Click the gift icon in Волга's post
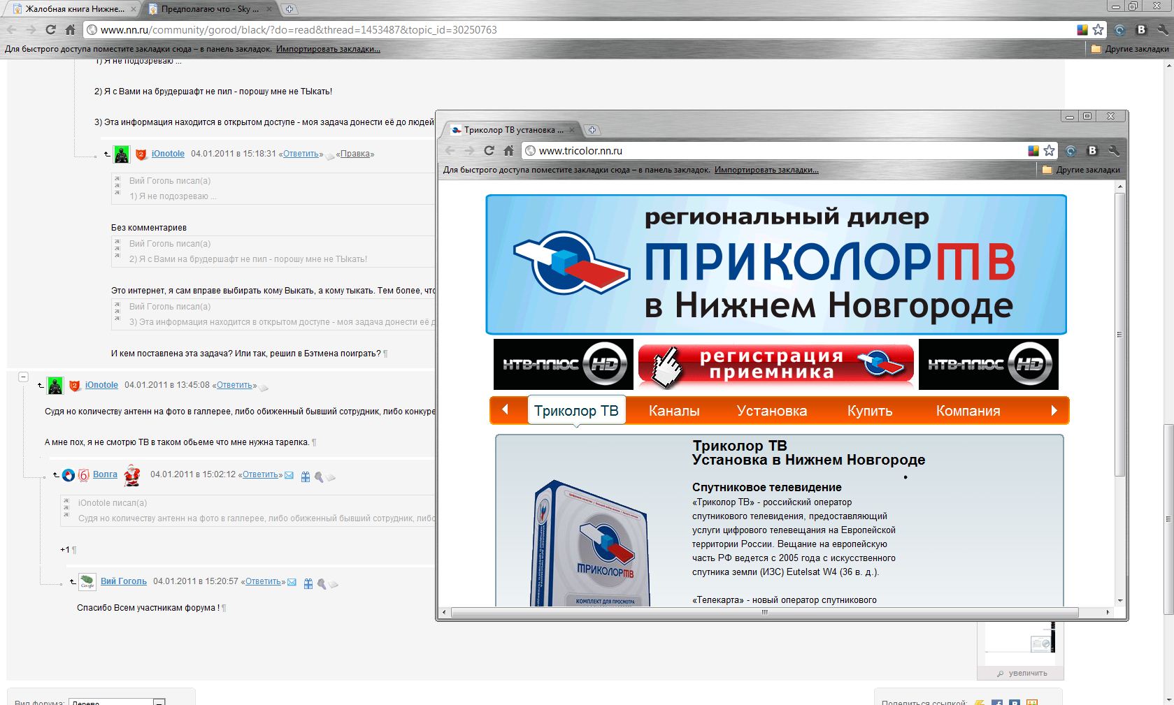Screen dimensions: 1174x705 306,477
